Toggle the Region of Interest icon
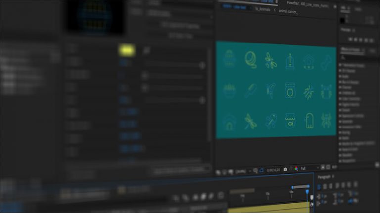Image resolution: width=380 pixels, height=213 pixels. click(x=261, y=170)
